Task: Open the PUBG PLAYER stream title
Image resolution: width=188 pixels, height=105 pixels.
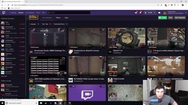Action: [119, 79]
